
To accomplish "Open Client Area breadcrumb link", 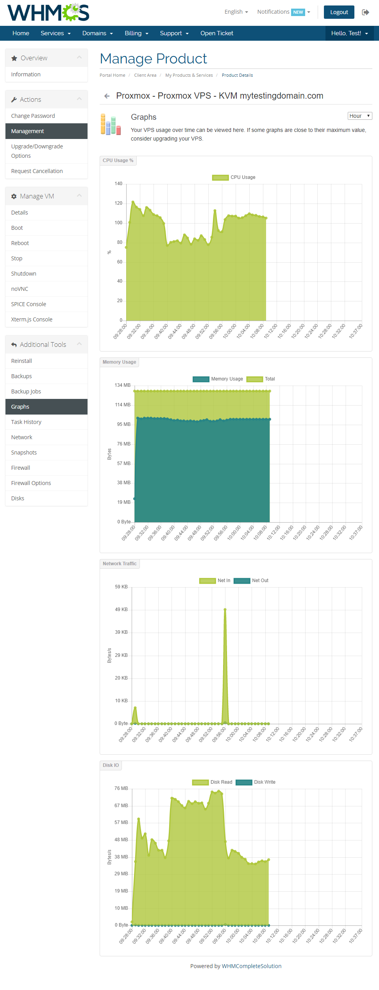I will tap(145, 75).
